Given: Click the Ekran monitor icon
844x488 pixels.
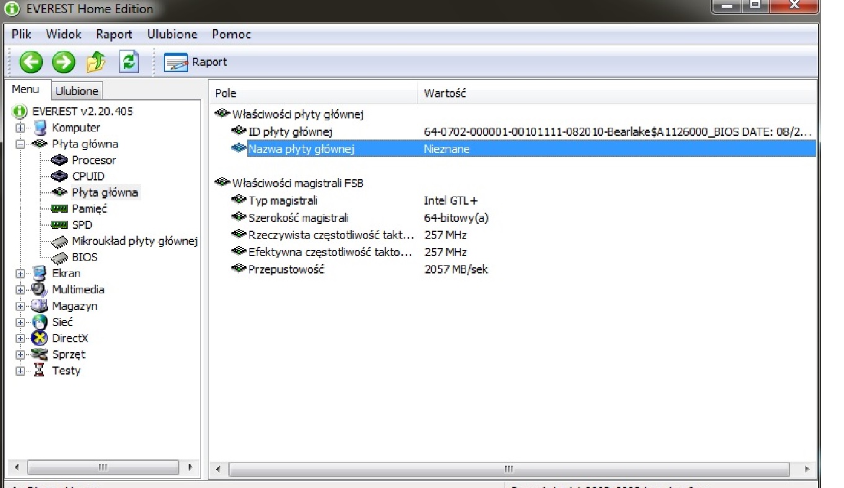Looking at the screenshot, I should tap(40, 273).
